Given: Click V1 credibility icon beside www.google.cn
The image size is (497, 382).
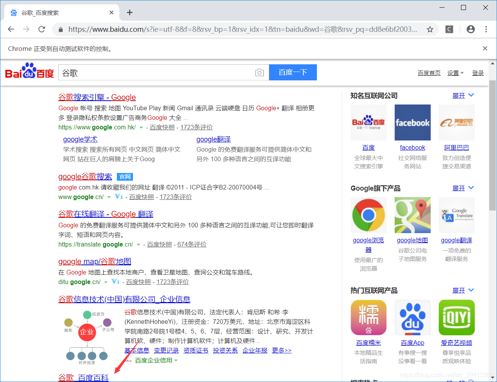Looking at the screenshot, I should [119, 197].
